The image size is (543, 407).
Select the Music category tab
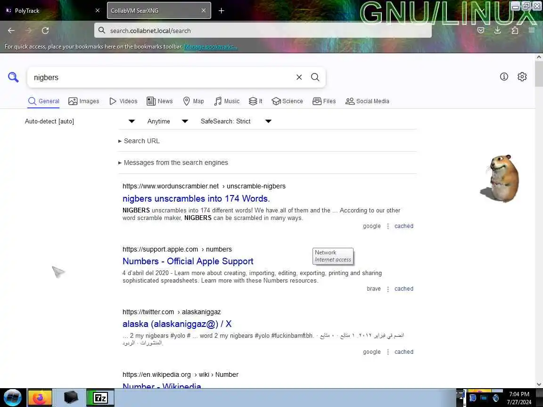tap(227, 101)
